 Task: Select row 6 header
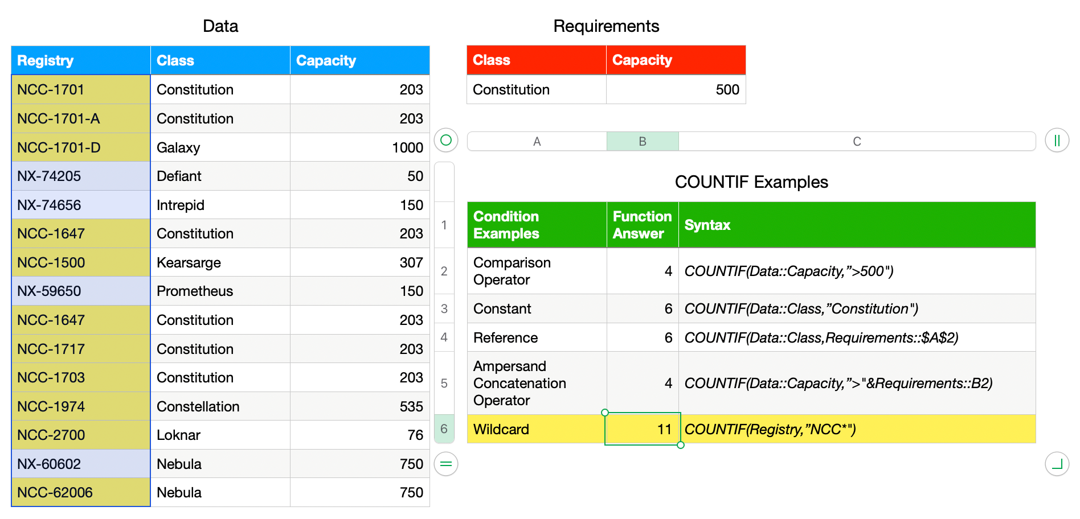coord(444,429)
